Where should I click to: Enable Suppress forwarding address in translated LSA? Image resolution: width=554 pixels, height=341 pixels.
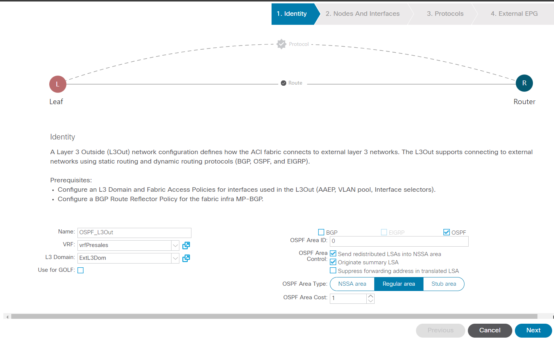pyautogui.click(x=333, y=271)
